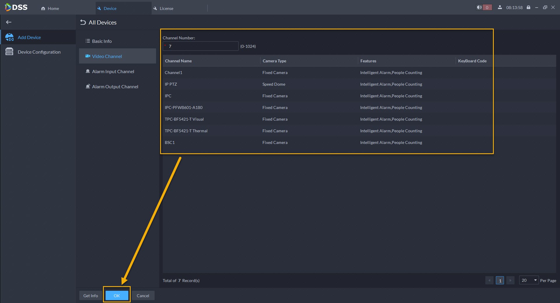560x303 pixels.
Task: Click the Add Device sidebar icon
Action: click(x=9, y=37)
